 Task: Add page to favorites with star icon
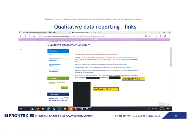(150, 36)
